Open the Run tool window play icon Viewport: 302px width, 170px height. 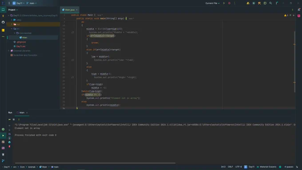tap(3, 135)
